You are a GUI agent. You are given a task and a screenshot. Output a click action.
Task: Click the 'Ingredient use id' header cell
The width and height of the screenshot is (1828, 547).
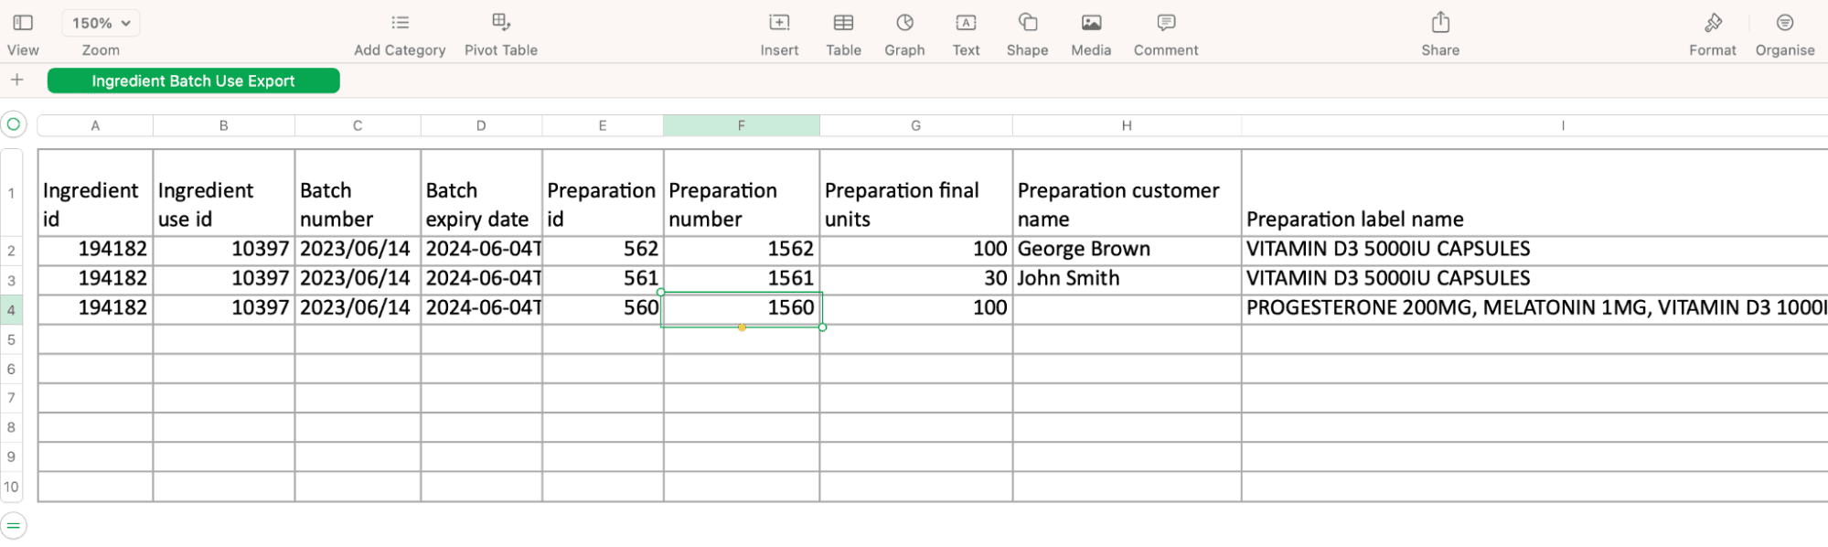224,193
